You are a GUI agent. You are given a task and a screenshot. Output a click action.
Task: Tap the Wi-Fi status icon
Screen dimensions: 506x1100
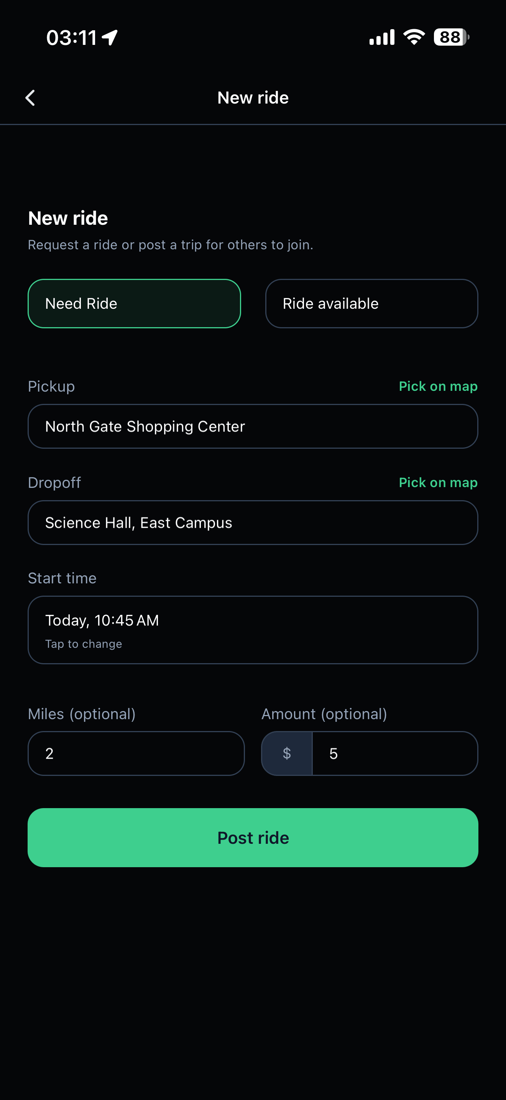point(414,37)
